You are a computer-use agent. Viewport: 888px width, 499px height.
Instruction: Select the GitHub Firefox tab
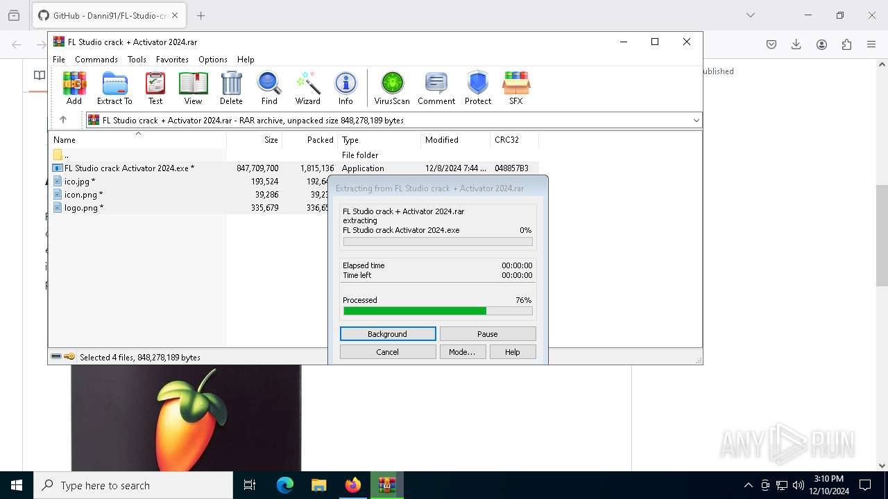pos(109,15)
